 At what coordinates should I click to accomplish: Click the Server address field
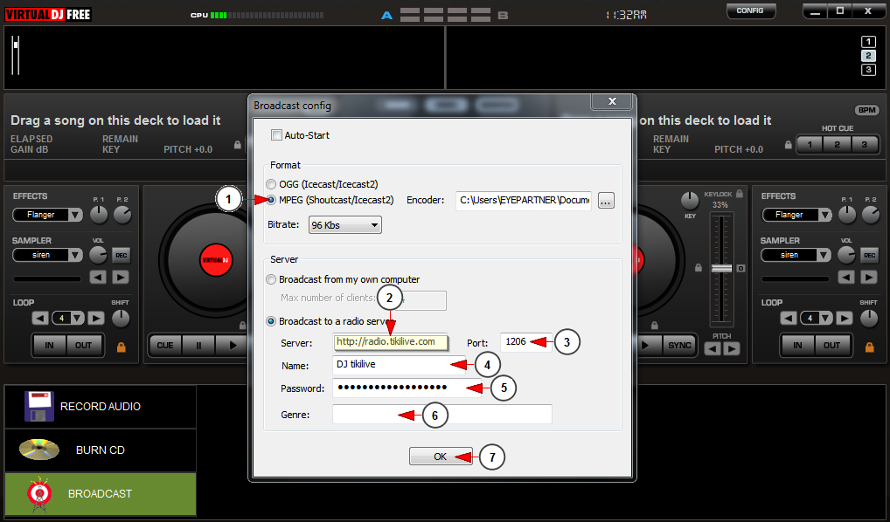tap(391, 342)
